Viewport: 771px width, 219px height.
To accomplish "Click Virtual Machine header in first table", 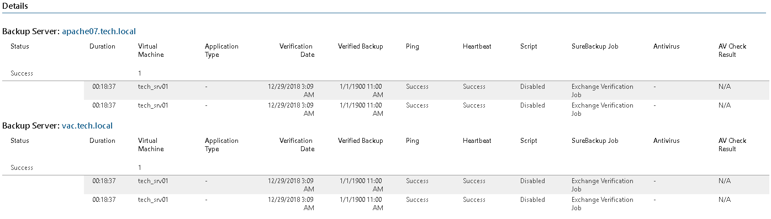I will [x=151, y=51].
